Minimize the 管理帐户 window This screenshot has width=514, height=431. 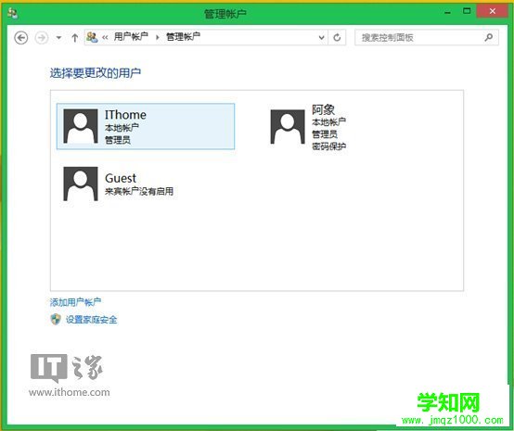(447, 12)
